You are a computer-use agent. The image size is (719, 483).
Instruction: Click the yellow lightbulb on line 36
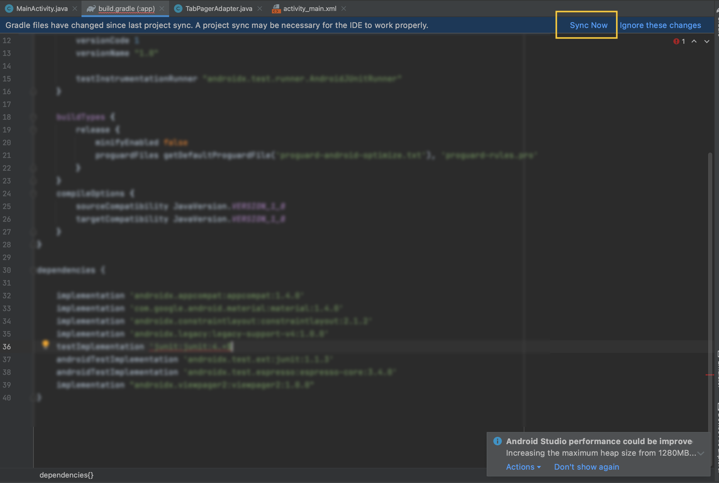point(45,344)
